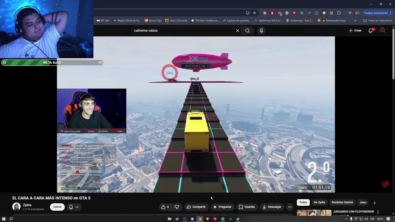Screen dimensions: 395x222
Task: Click the YouTube search magnifier button
Action: point(247,31)
